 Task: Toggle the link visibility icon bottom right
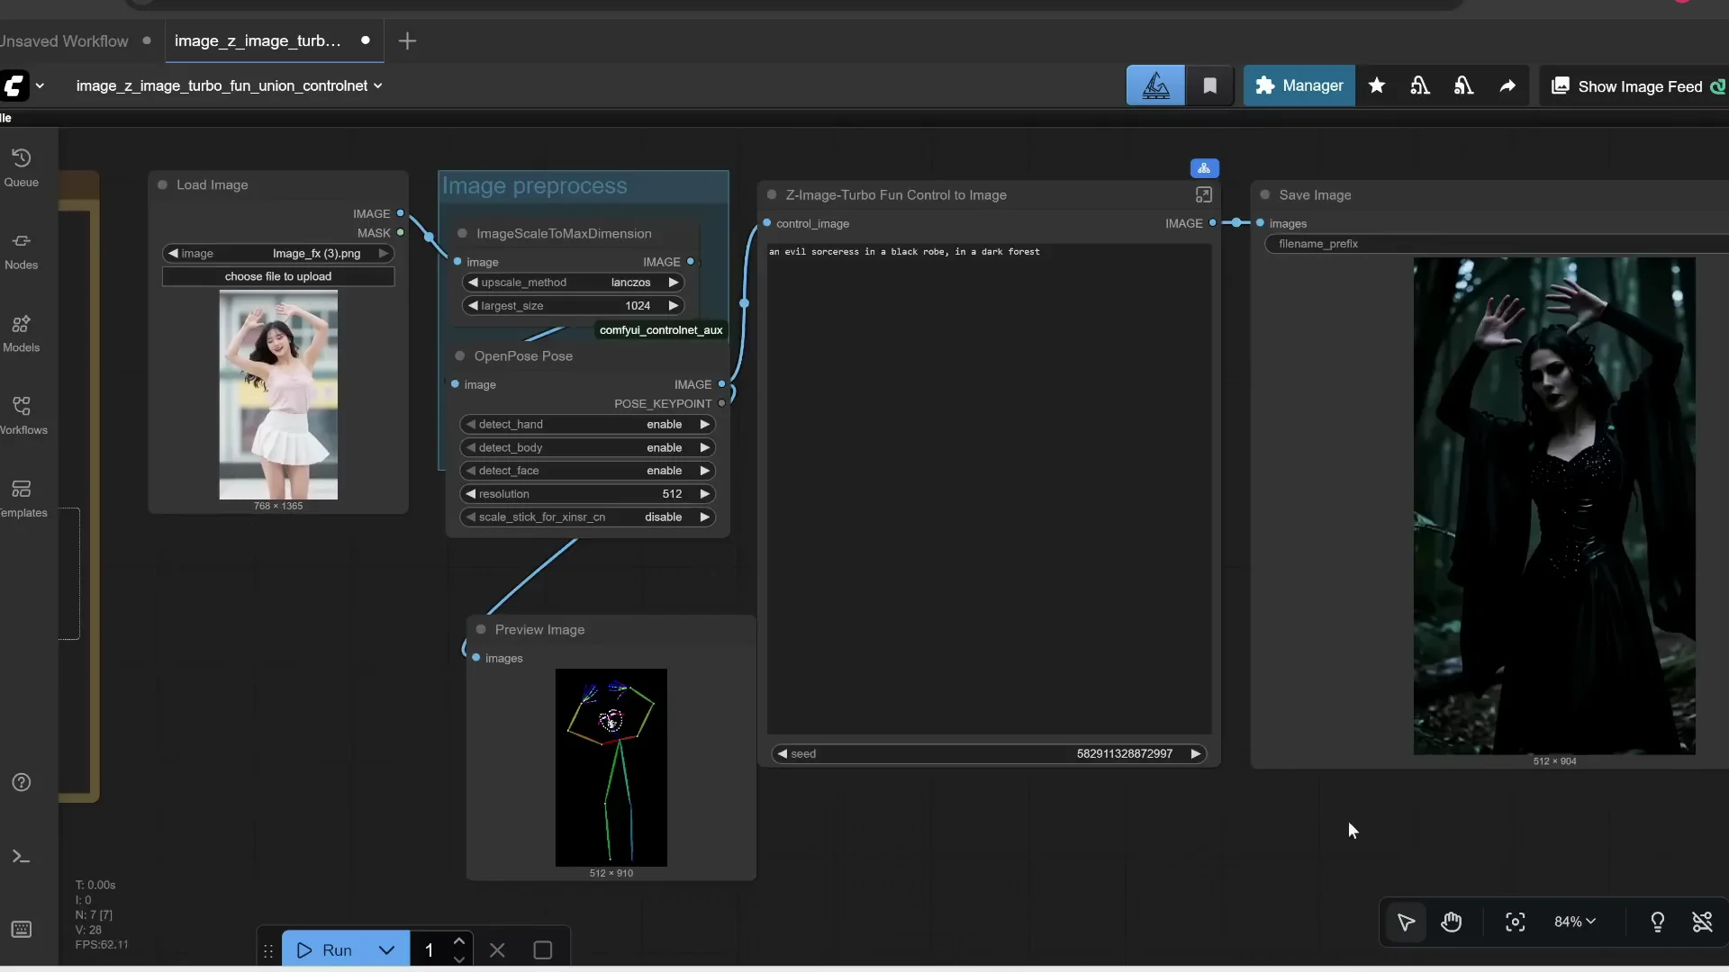[1704, 922]
